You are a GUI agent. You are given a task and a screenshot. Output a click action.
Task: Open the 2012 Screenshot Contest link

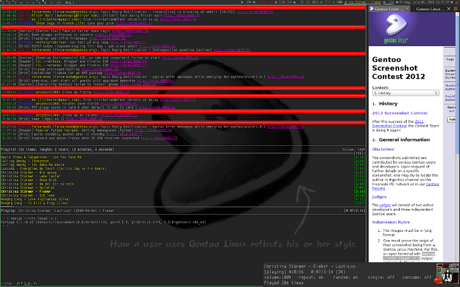(x=400, y=113)
